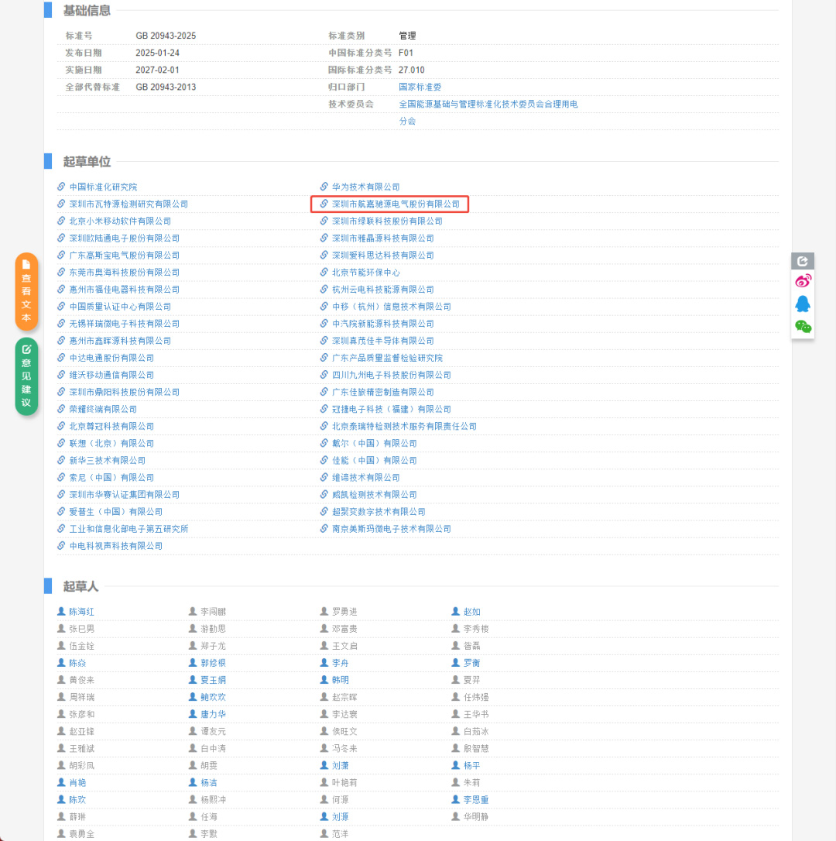836x841 pixels.
Task: Open 戴尔（中国）有限公司 link
Action: pyautogui.click(x=375, y=443)
